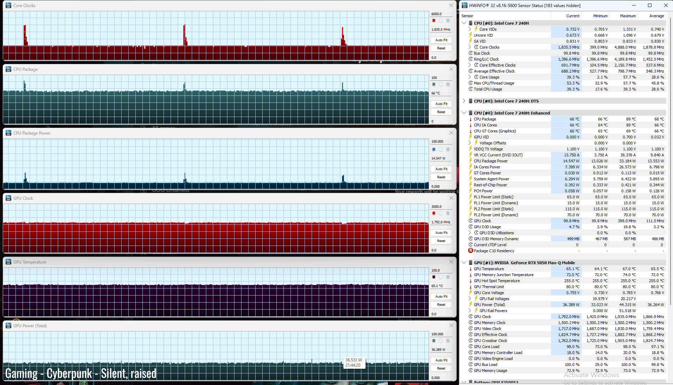Image resolution: width=673 pixels, height=385 pixels.
Task: Click the 0.000 minimum scale field in the GPU Power graph
Action: pyautogui.click(x=441, y=378)
